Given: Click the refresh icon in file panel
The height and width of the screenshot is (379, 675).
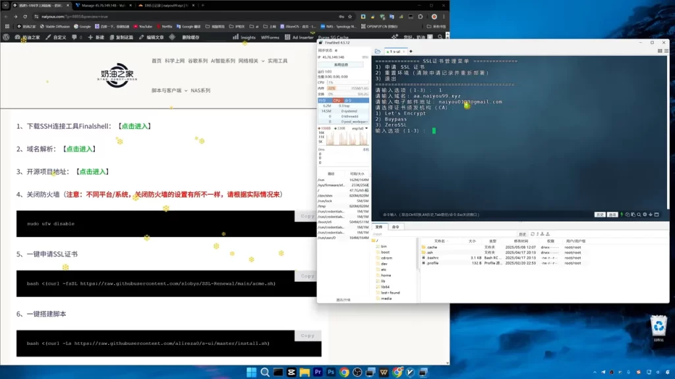Looking at the screenshot, I should (x=533, y=234).
